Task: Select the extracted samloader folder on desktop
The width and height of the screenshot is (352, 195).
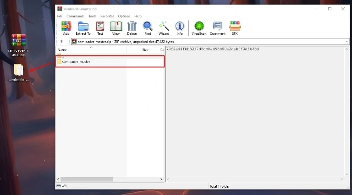Action: pos(18,73)
